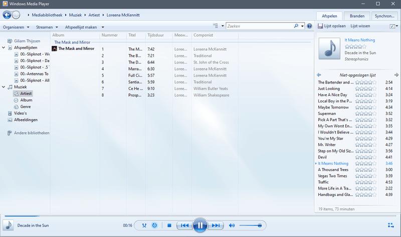The image size is (401, 237).
Task: Click the large music note album art
Action: (x=329, y=48)
